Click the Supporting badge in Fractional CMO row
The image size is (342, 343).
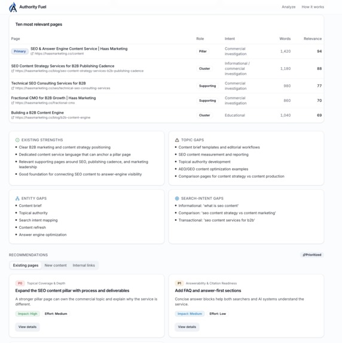pyautogui.click(x=207, y=101)
